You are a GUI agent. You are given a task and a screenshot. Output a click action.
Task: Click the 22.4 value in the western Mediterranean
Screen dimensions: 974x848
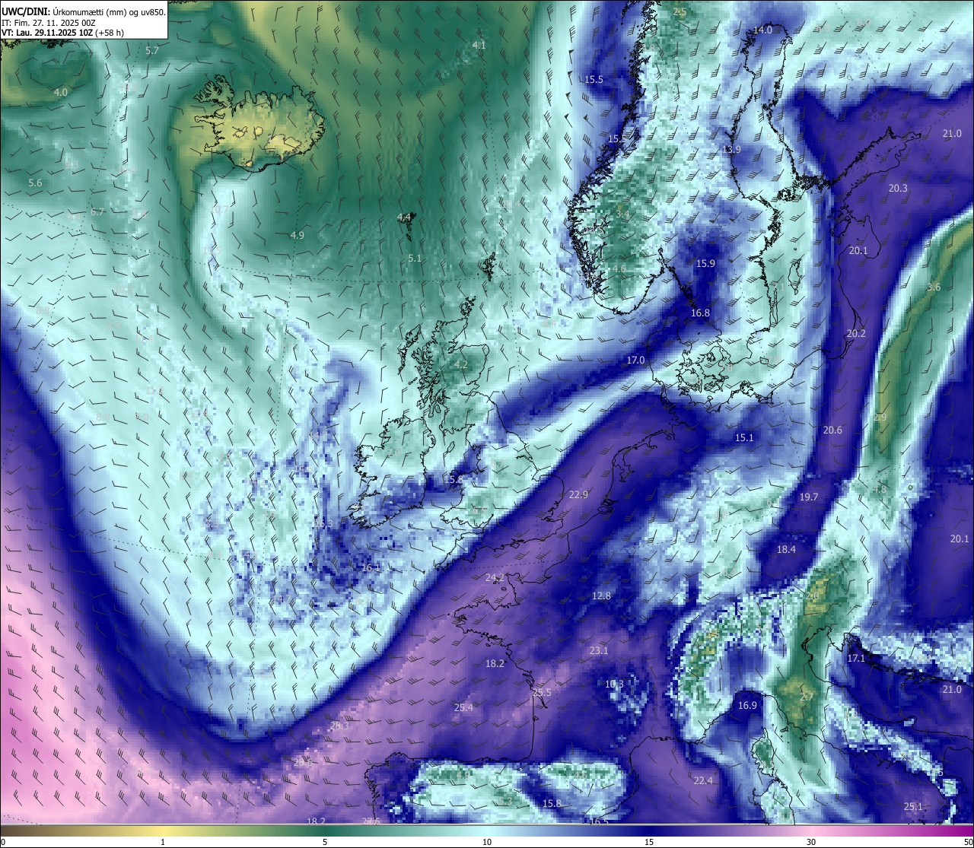click(703, 781)
